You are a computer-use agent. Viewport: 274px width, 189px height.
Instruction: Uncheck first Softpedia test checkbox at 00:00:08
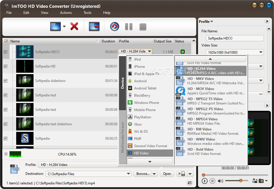[5, 95]
